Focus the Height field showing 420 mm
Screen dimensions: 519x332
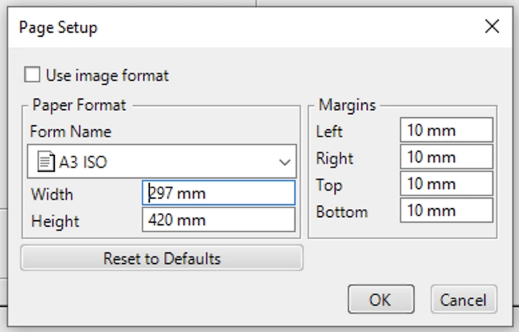[x=219, y=220]
